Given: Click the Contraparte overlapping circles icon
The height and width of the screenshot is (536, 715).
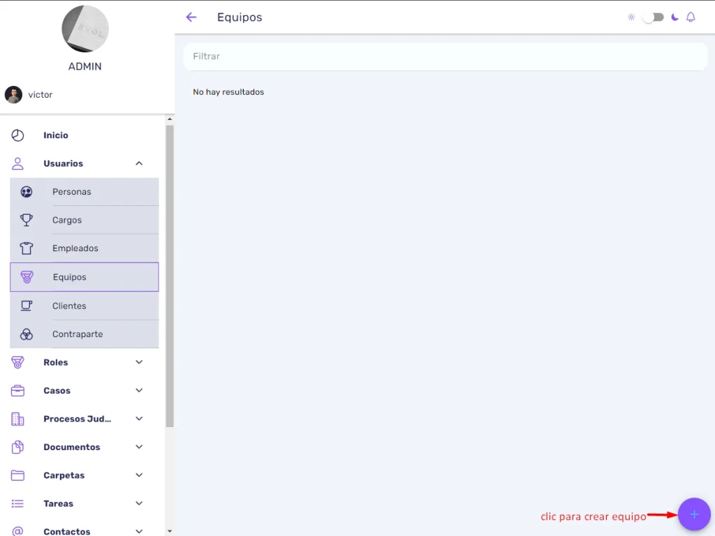Looking at the screenshot, I should tap(27, 334).
